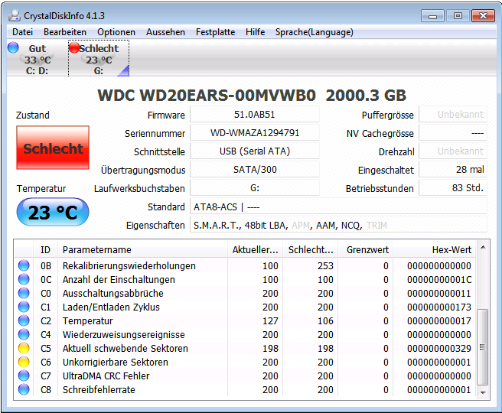Select the UltraDMA CRC Fehler row

(245, 376)
